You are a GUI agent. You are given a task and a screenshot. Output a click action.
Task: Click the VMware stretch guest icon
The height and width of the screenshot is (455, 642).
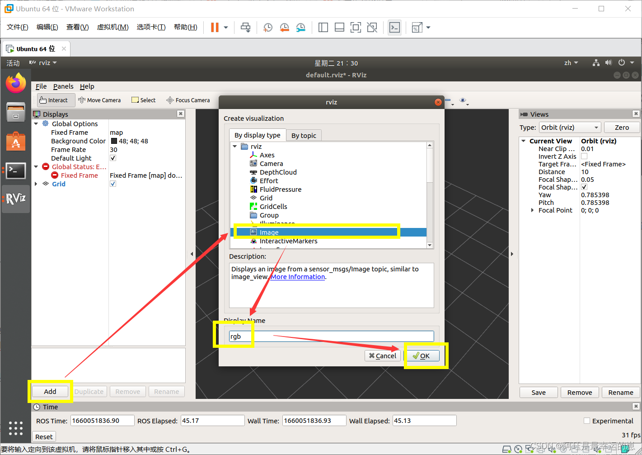coord(417,28)
